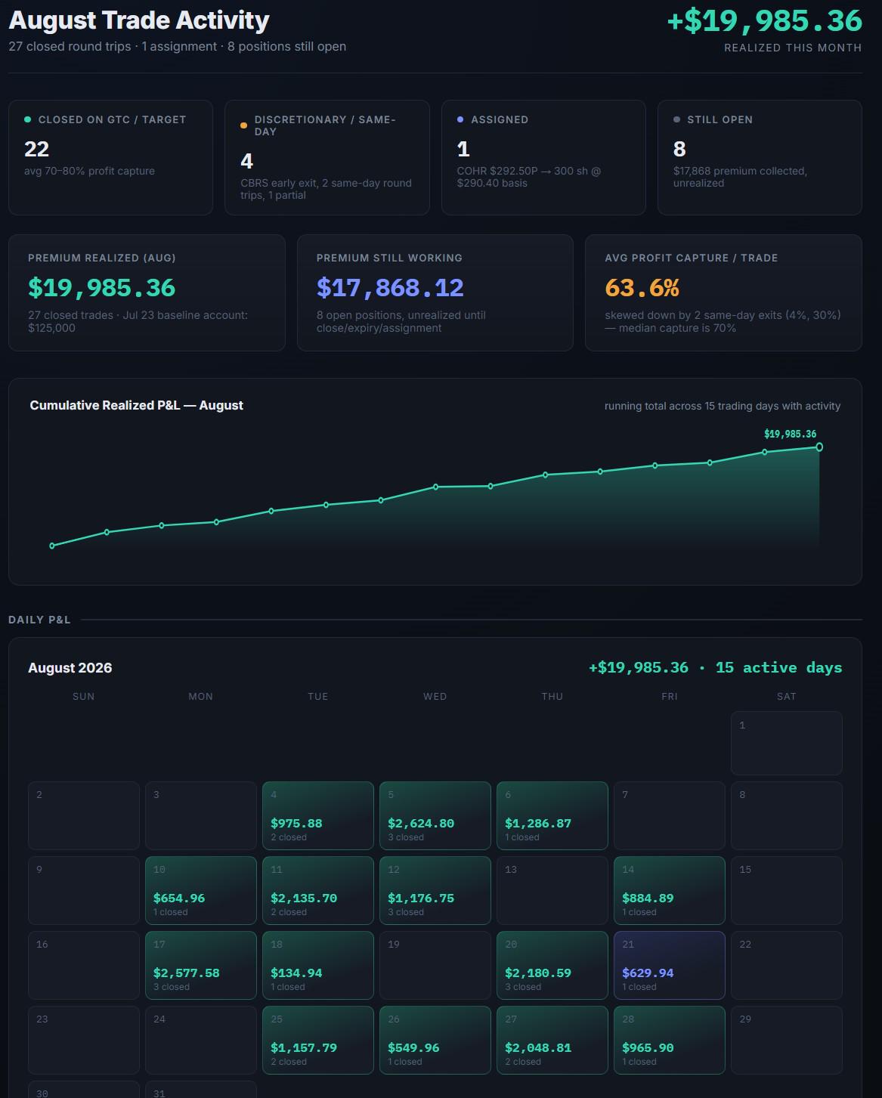The image size is (882, 1098).
Task: Click the +$19,985.36 realized this month total
Action: tap(764, 20)
